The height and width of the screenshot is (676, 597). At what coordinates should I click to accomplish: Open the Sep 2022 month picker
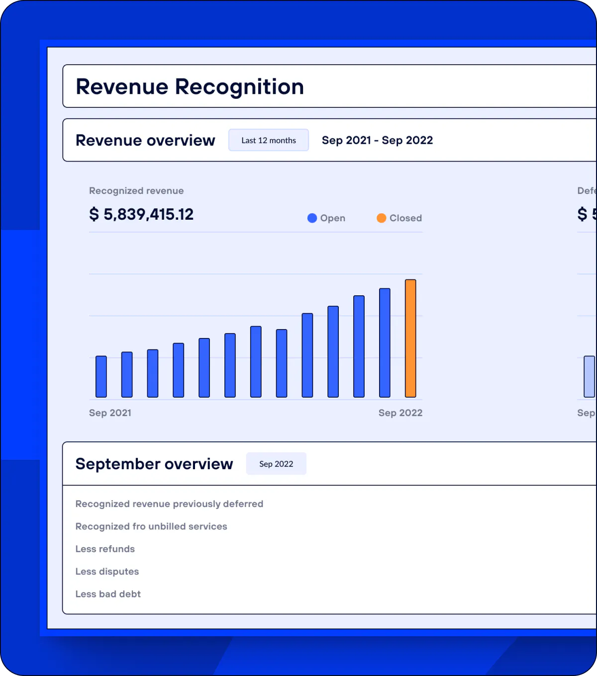pyautogui.click(x=276, y=463)
